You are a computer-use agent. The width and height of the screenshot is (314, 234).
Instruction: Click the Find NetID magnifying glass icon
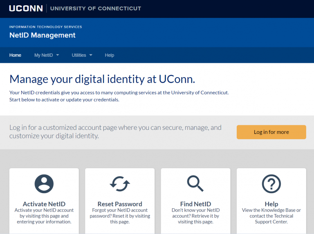(195, 184)
